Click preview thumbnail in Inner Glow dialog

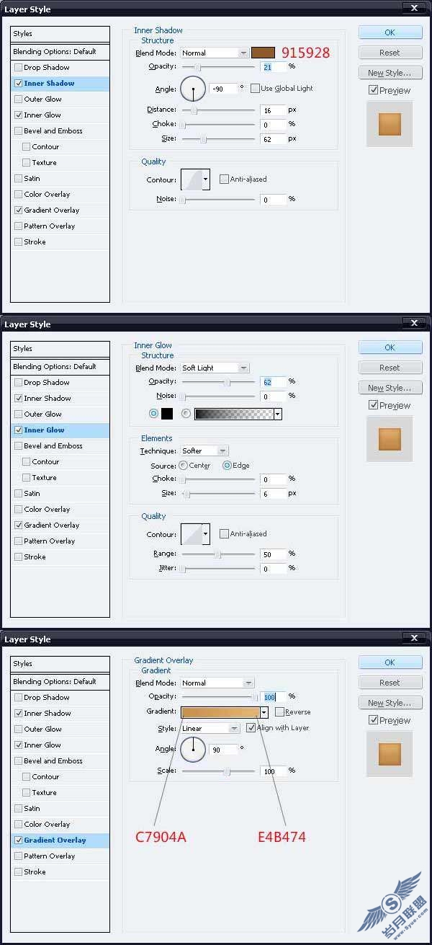390,439
